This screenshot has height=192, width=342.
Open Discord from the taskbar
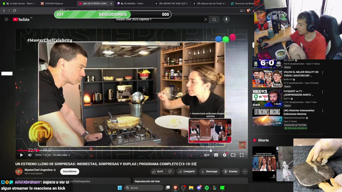(199, 188)
